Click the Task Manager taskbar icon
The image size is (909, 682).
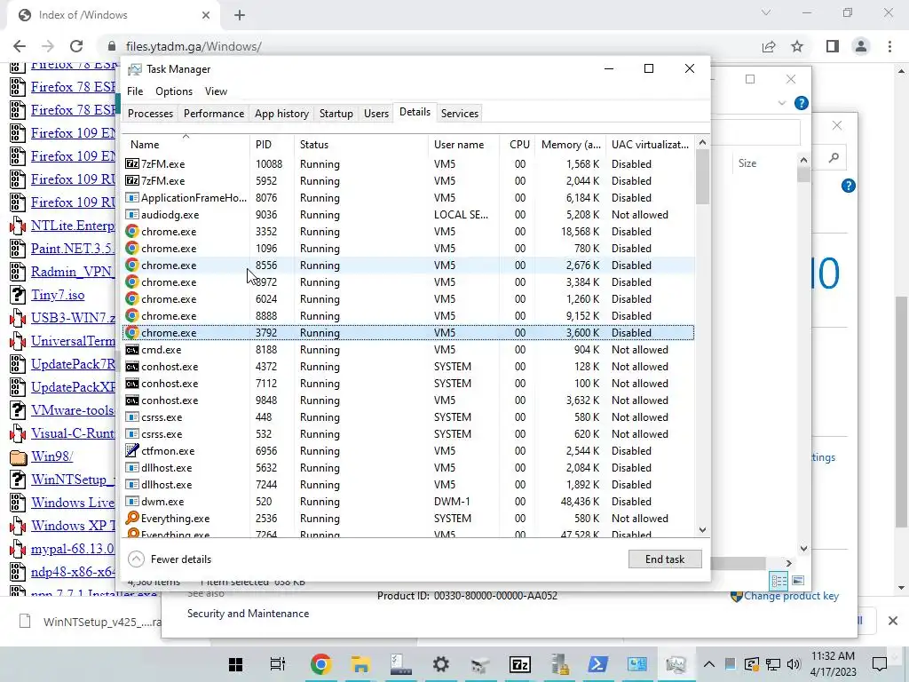pos(676,664)
